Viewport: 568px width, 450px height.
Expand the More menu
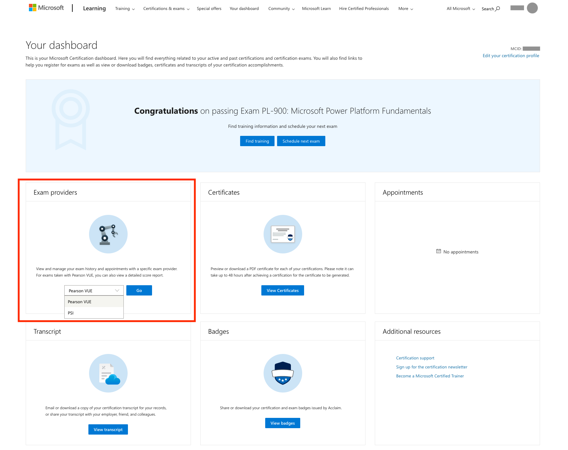(406, 9)
